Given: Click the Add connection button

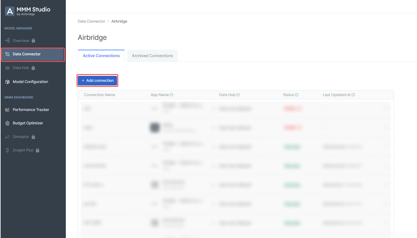Looking at the screenshot, I should (x=98, y=81).
